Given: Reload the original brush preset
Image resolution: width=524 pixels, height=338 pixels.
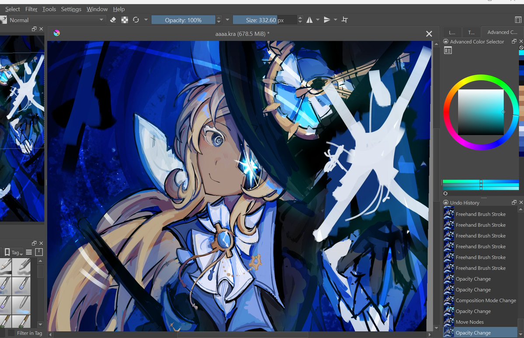Looking at the screenshot, I should tap(136, 20).
